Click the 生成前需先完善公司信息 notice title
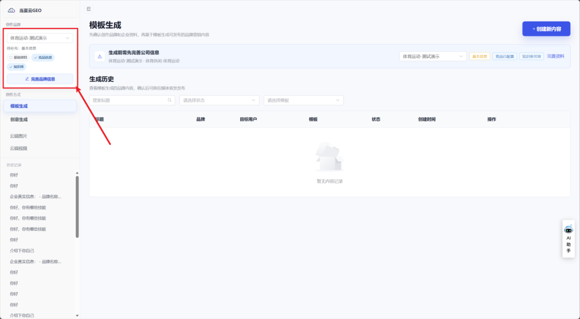This screenshot has width=580, height=319. click(134, 53)
